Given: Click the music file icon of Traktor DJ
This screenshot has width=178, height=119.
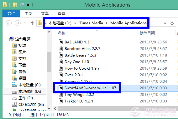Looking at the screenshot, I should click(61, 101).
